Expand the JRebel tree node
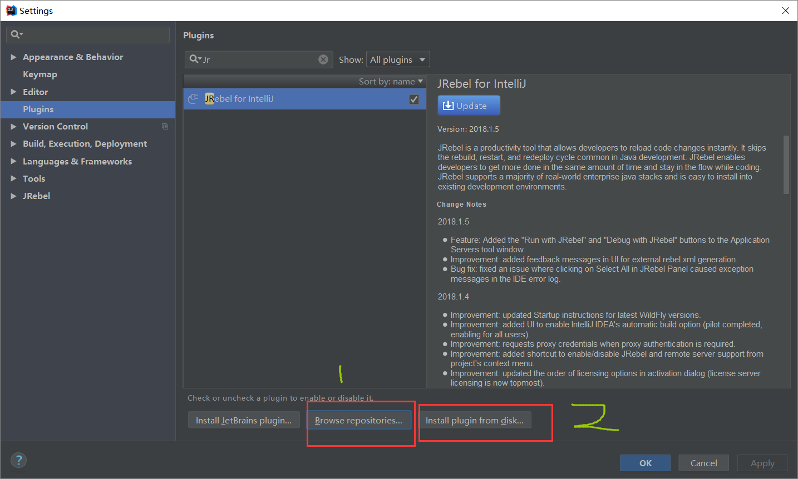Viewport: 798px width, 479px height. [x=13, y=196]
